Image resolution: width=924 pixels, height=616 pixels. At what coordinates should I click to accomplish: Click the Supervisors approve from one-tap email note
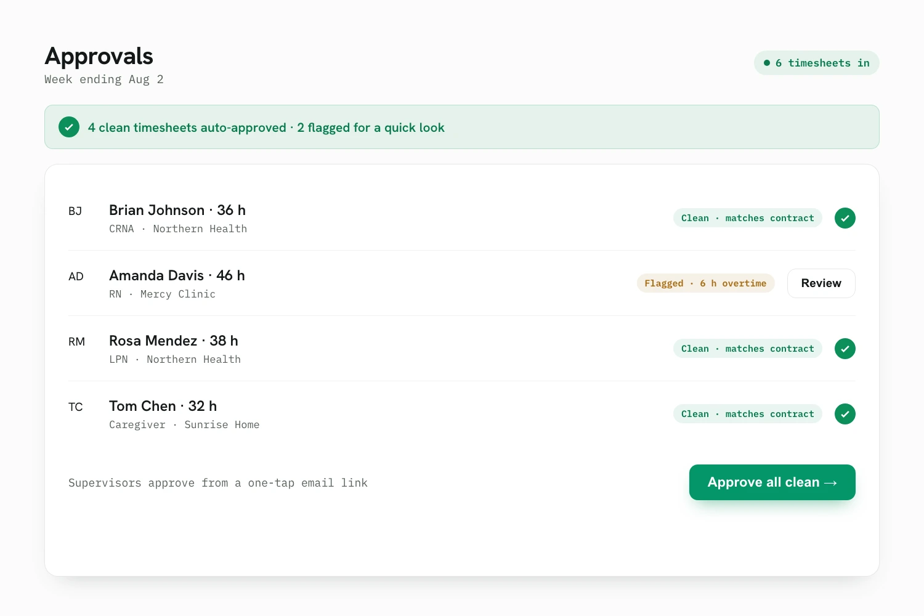click(218, 483)
